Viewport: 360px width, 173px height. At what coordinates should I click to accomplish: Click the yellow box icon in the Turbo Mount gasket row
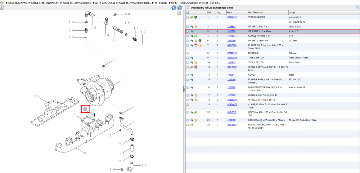pos(195,27)
